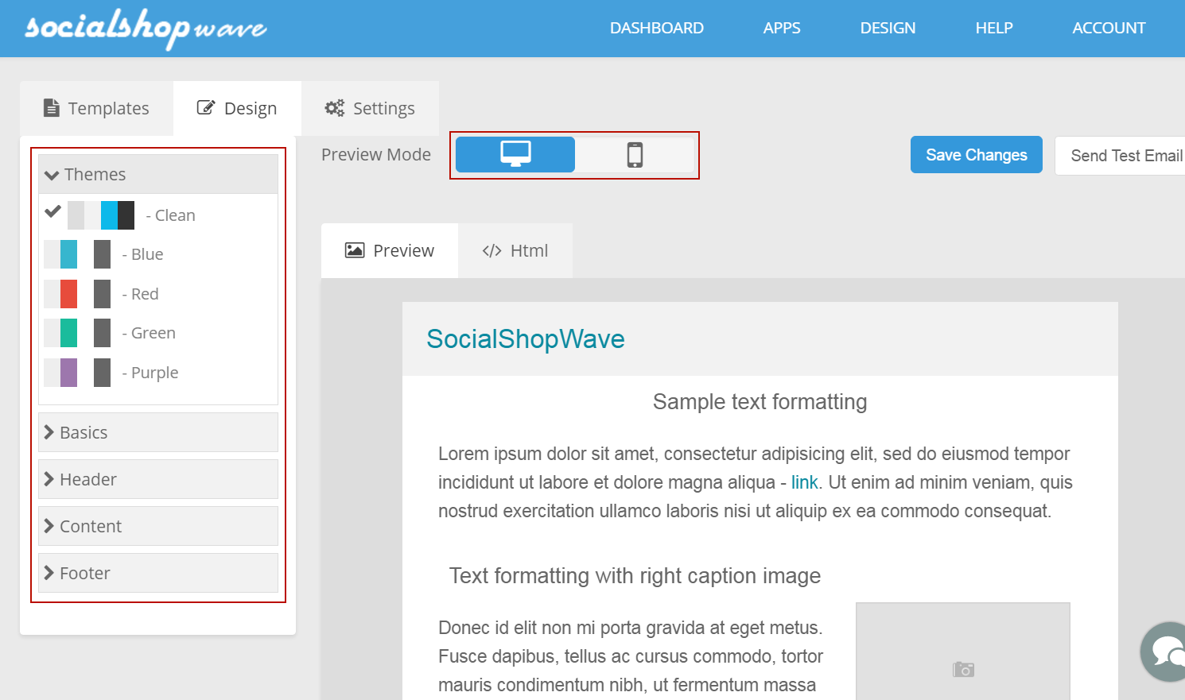Expand the Content section

[x=158, y=526]
